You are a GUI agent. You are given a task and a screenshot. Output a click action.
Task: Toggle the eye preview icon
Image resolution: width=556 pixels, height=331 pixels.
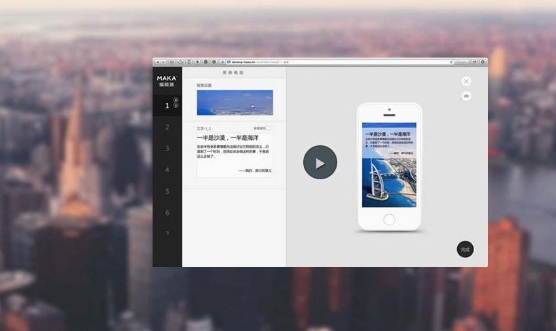(466, 96)
